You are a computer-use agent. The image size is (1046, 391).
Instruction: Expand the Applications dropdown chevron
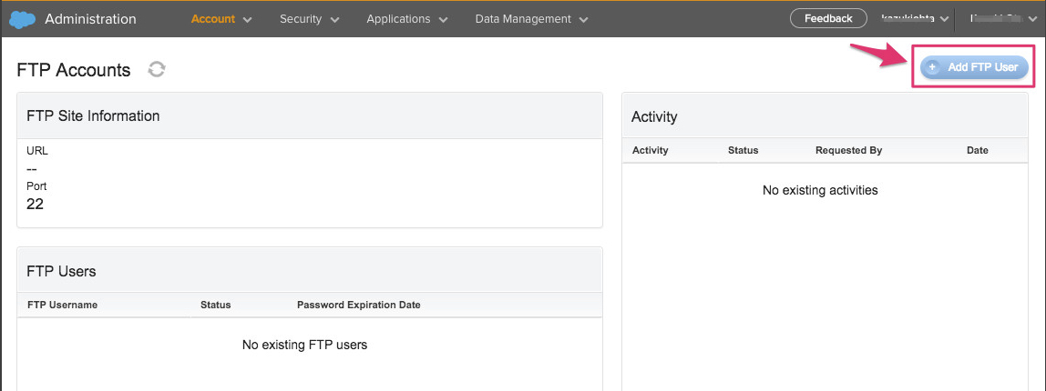[x=443, y=20]
